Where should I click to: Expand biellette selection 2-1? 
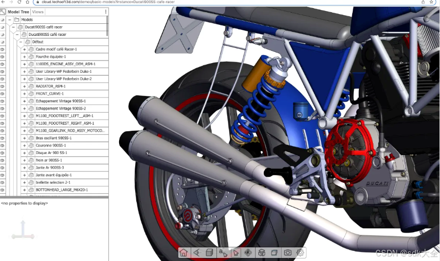tap(24, 182)
